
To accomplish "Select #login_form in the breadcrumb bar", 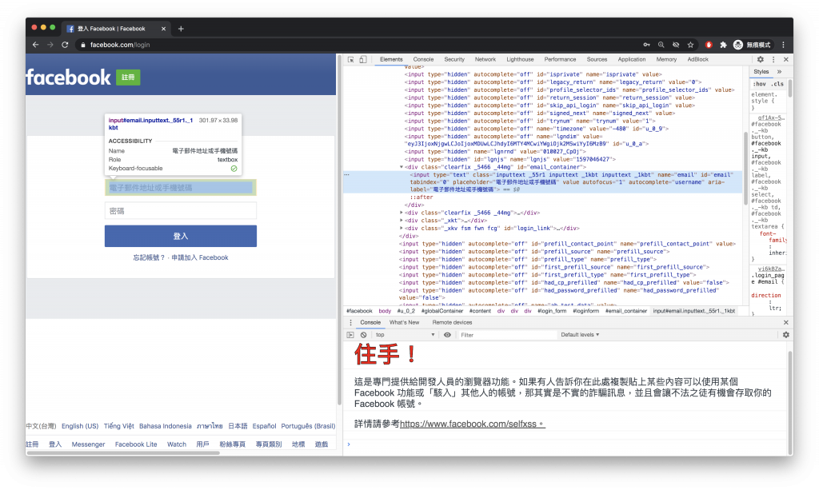I will pos(552,311).
